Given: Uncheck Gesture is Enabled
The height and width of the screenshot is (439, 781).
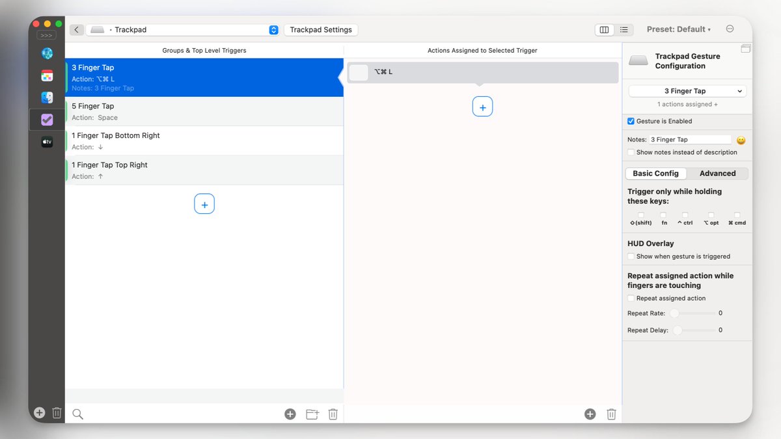Looking at the screenshot, I should [631, 121].
